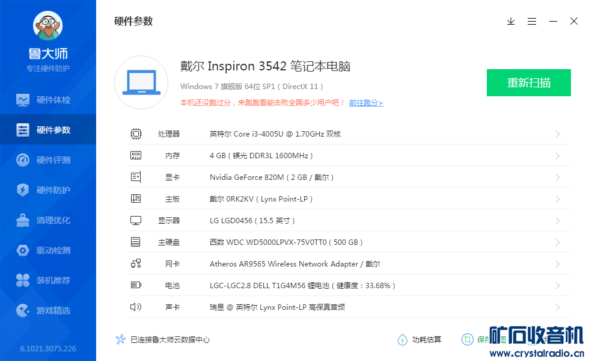
Task: Click the 游戏精选 gamepad icon
Action: (23, 310)
